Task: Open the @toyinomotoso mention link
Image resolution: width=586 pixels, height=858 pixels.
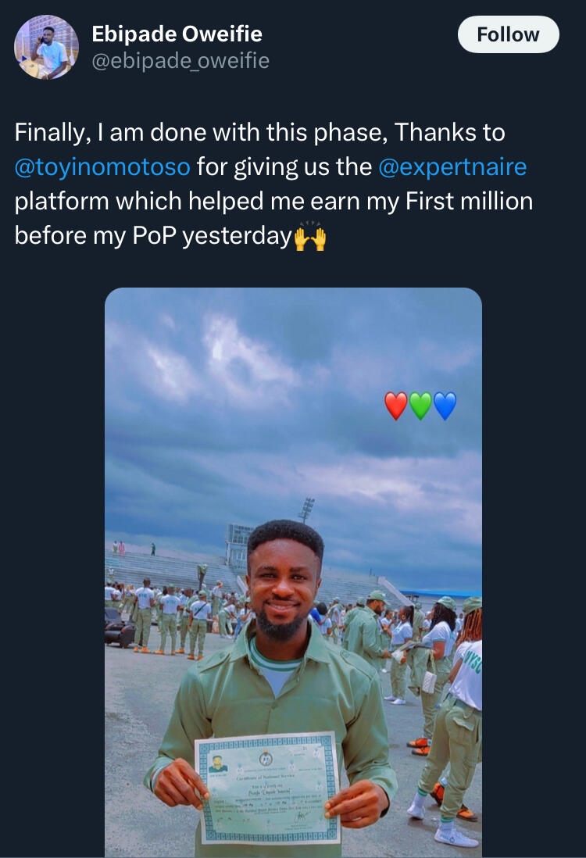Action: tap(102, 166)
